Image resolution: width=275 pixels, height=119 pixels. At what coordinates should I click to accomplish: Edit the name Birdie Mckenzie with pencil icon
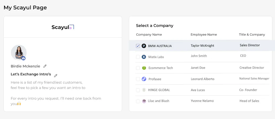point(45,66)
